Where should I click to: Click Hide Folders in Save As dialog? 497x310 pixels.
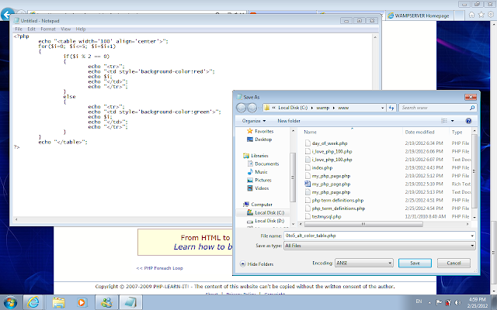click(257, 263)
